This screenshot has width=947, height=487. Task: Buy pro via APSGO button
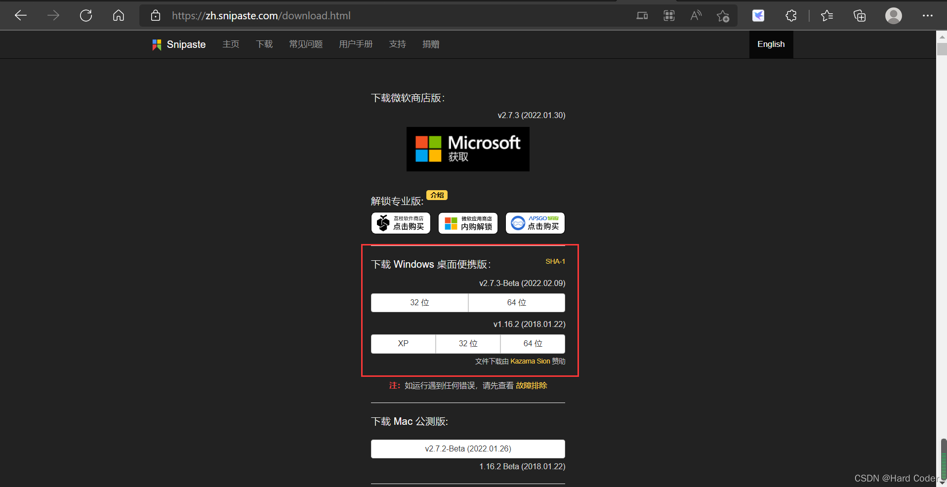[x=535, y=223]
